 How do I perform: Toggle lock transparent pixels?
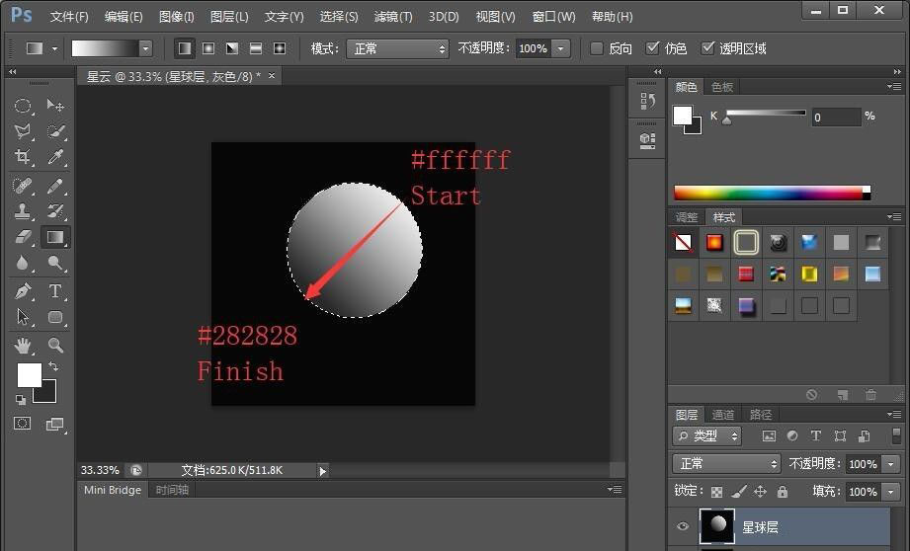[x=716, y=492]
